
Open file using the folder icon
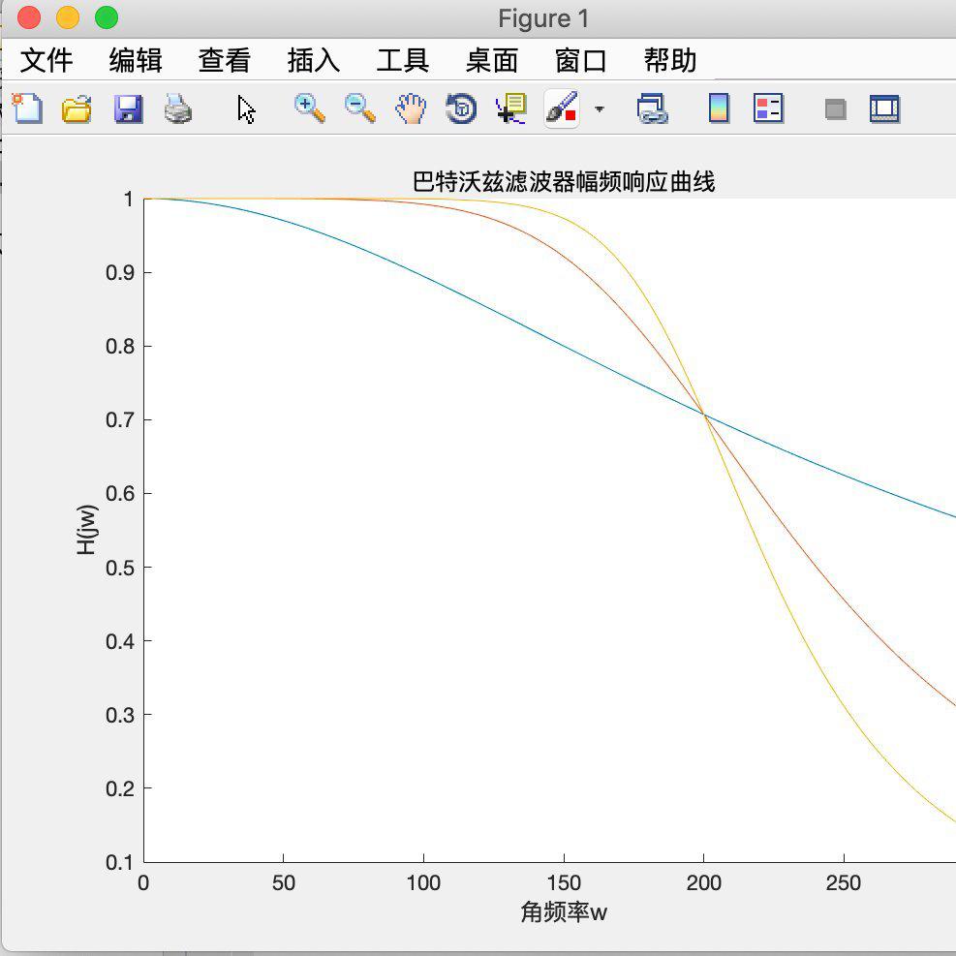click(77, 109)
